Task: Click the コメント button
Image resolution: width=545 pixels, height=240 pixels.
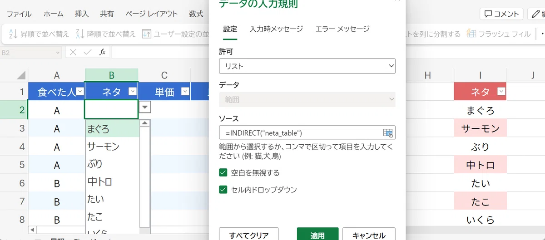Action: click(501, 14)
